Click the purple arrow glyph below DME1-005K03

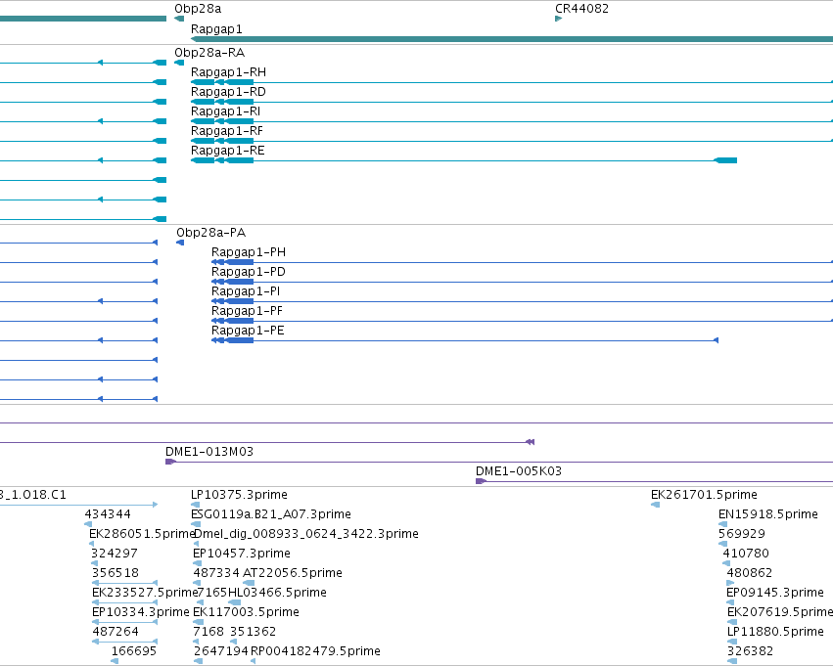[x=481, y=481]
